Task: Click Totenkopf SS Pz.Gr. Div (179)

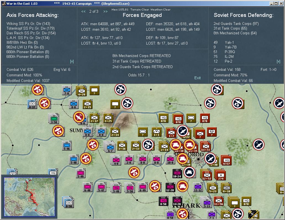Action: click(31, 28)
